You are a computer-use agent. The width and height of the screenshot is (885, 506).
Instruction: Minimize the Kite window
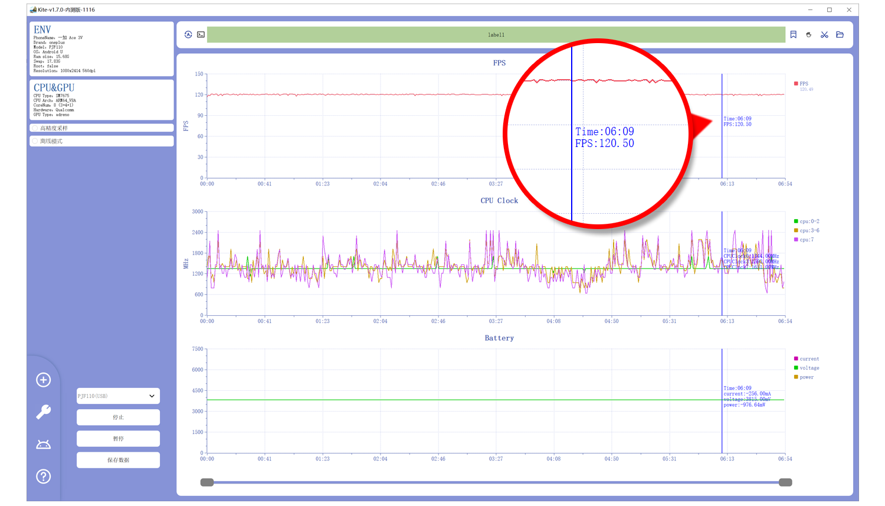pos(810,9)
